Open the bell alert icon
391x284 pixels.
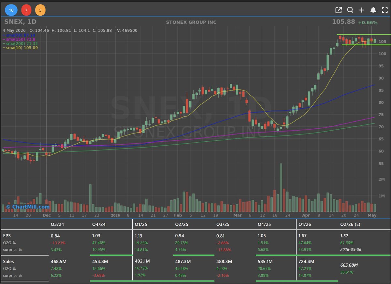(x=373, y=10)
